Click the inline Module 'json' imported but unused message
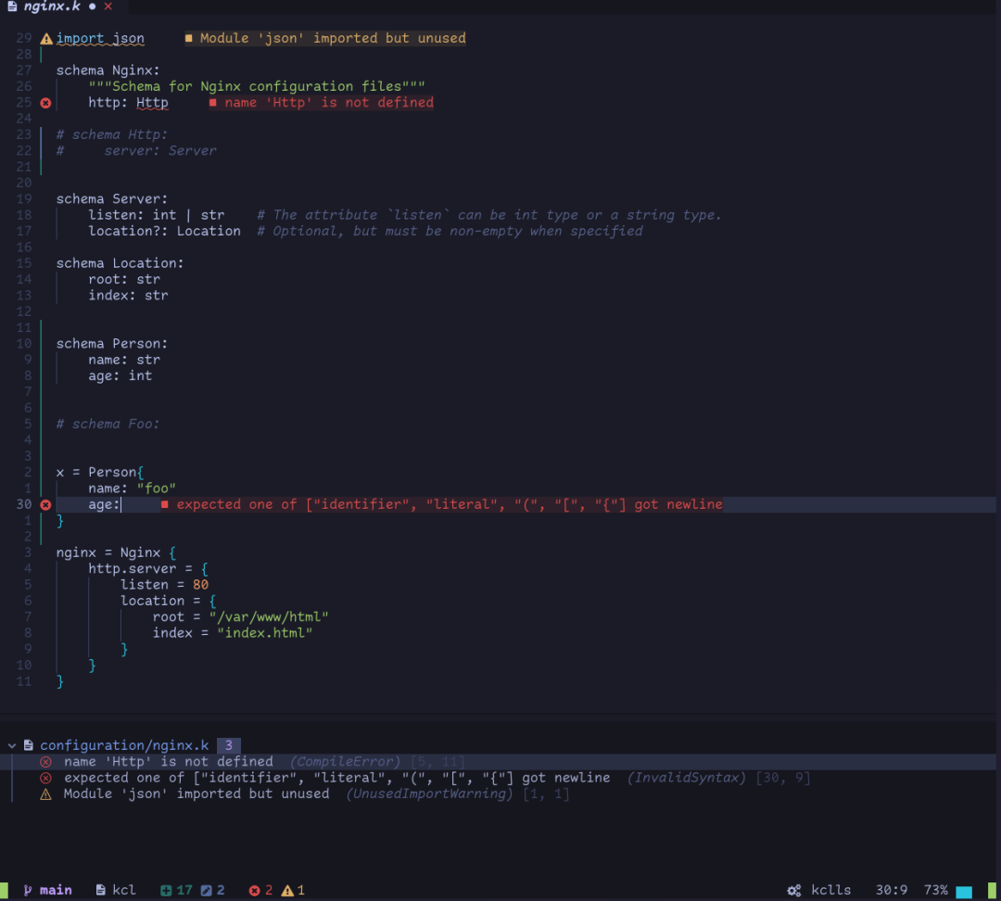 (325, 38)
